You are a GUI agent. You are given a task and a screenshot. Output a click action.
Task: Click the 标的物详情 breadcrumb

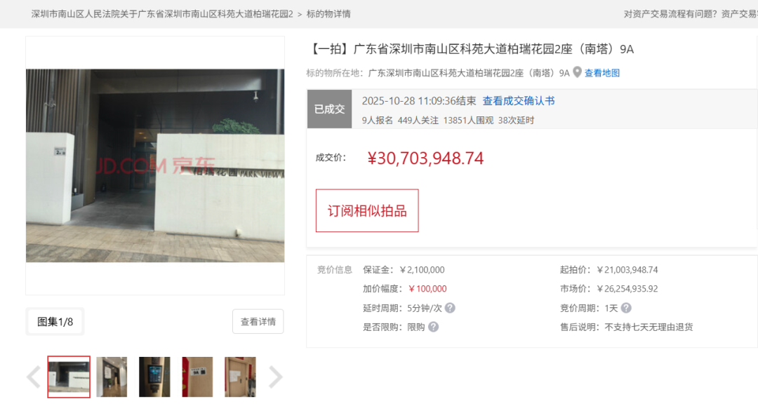(x=328, y=14)
